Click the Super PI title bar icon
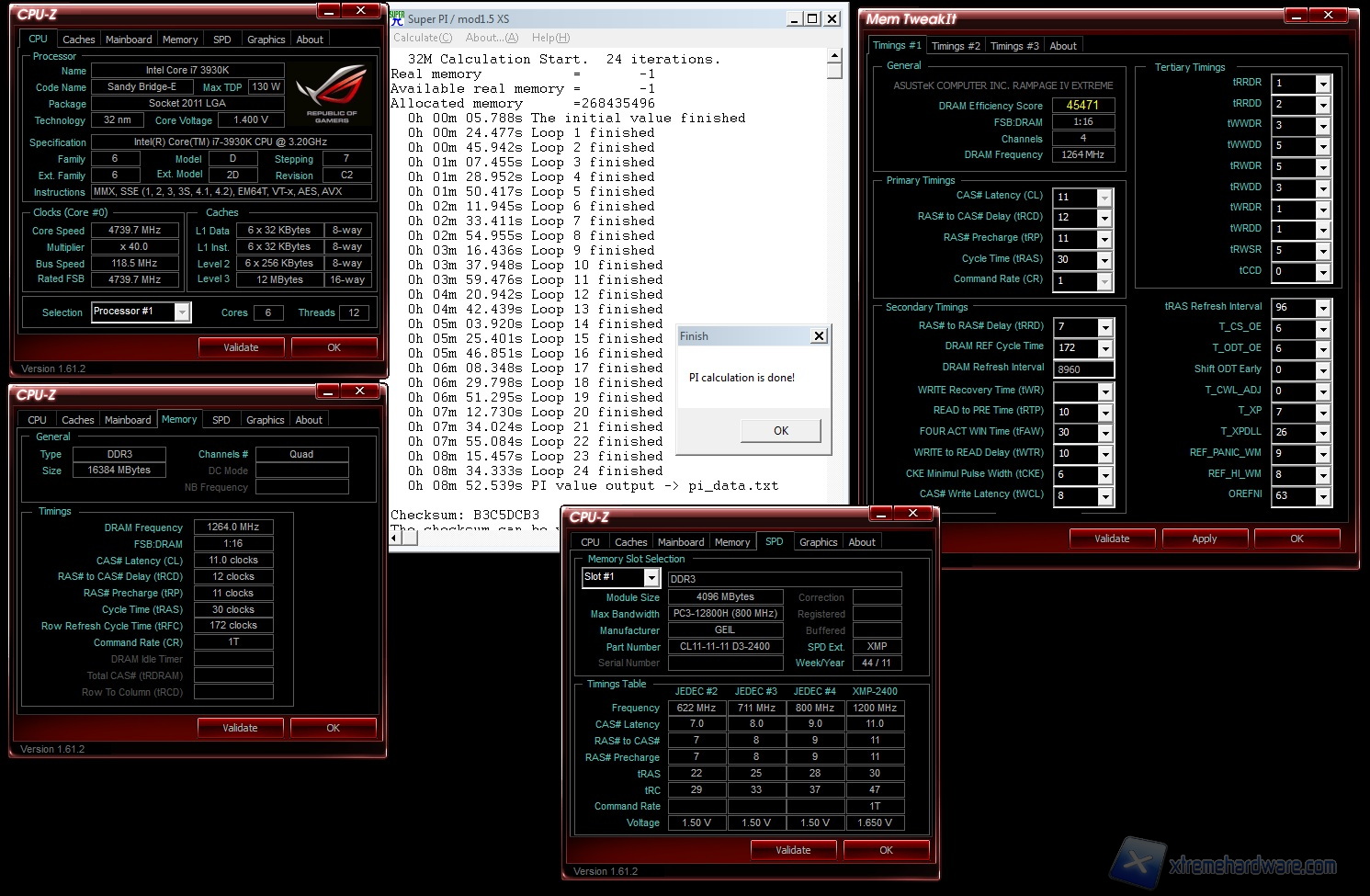Image resolution: width=1370 pixels, height=896 pixels. (x=397, y=17)
